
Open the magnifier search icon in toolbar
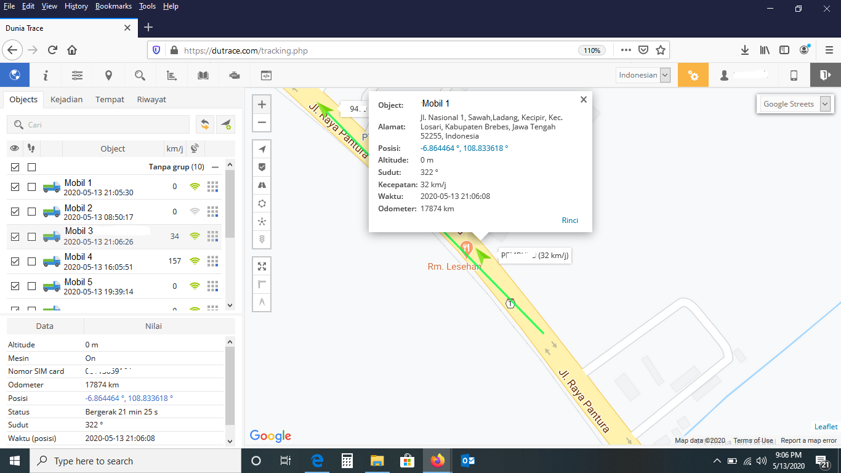140,75
